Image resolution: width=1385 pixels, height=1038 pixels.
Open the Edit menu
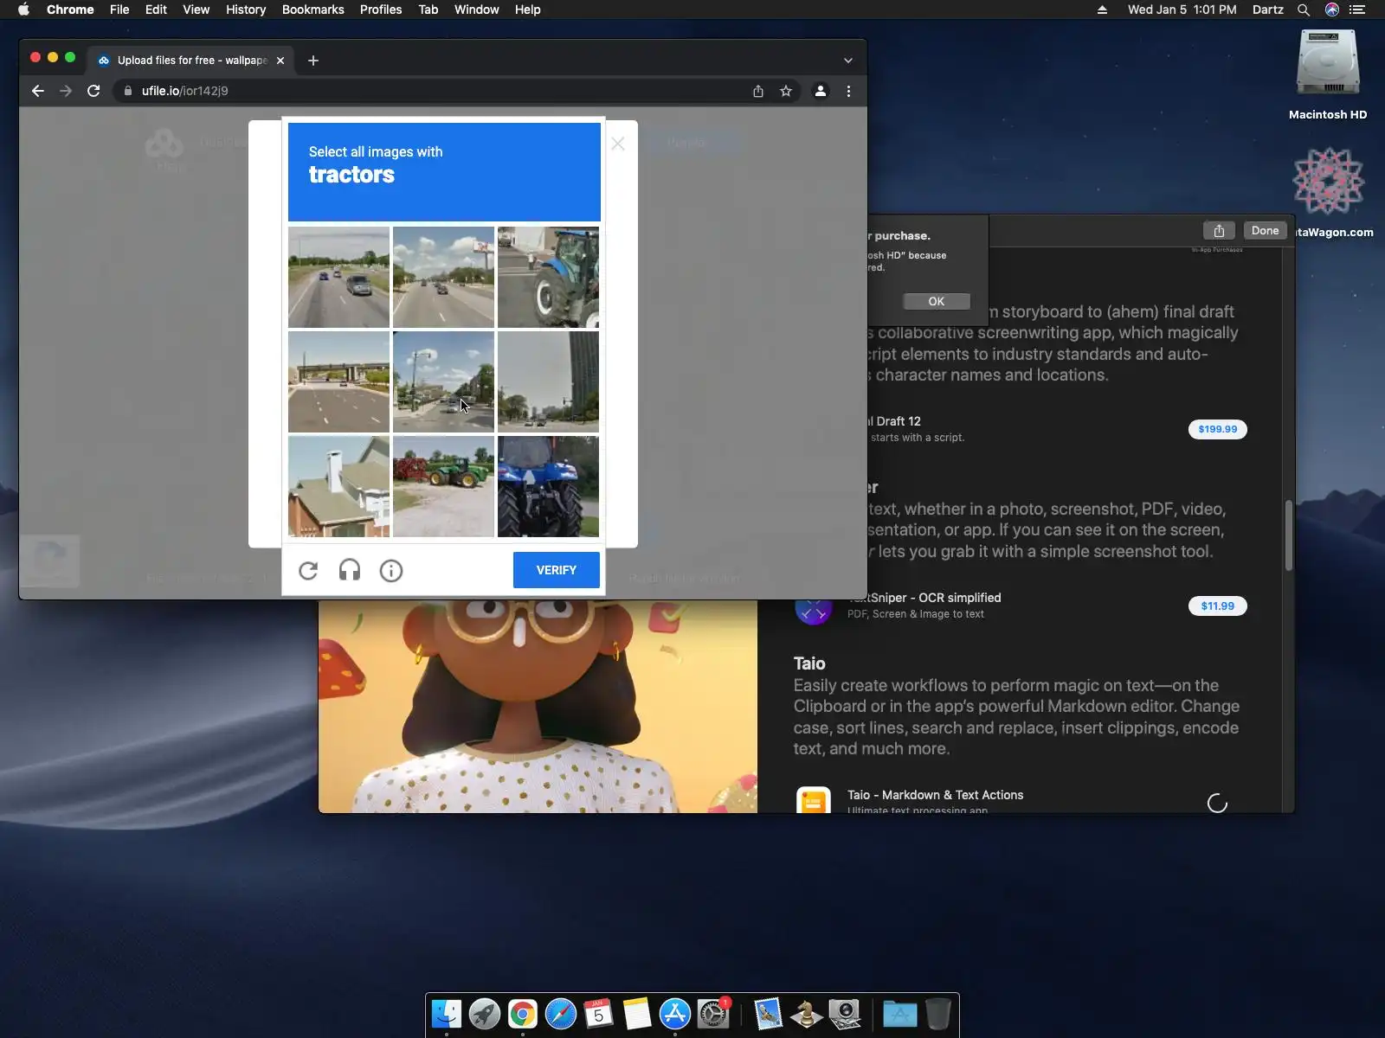[156, 10]
